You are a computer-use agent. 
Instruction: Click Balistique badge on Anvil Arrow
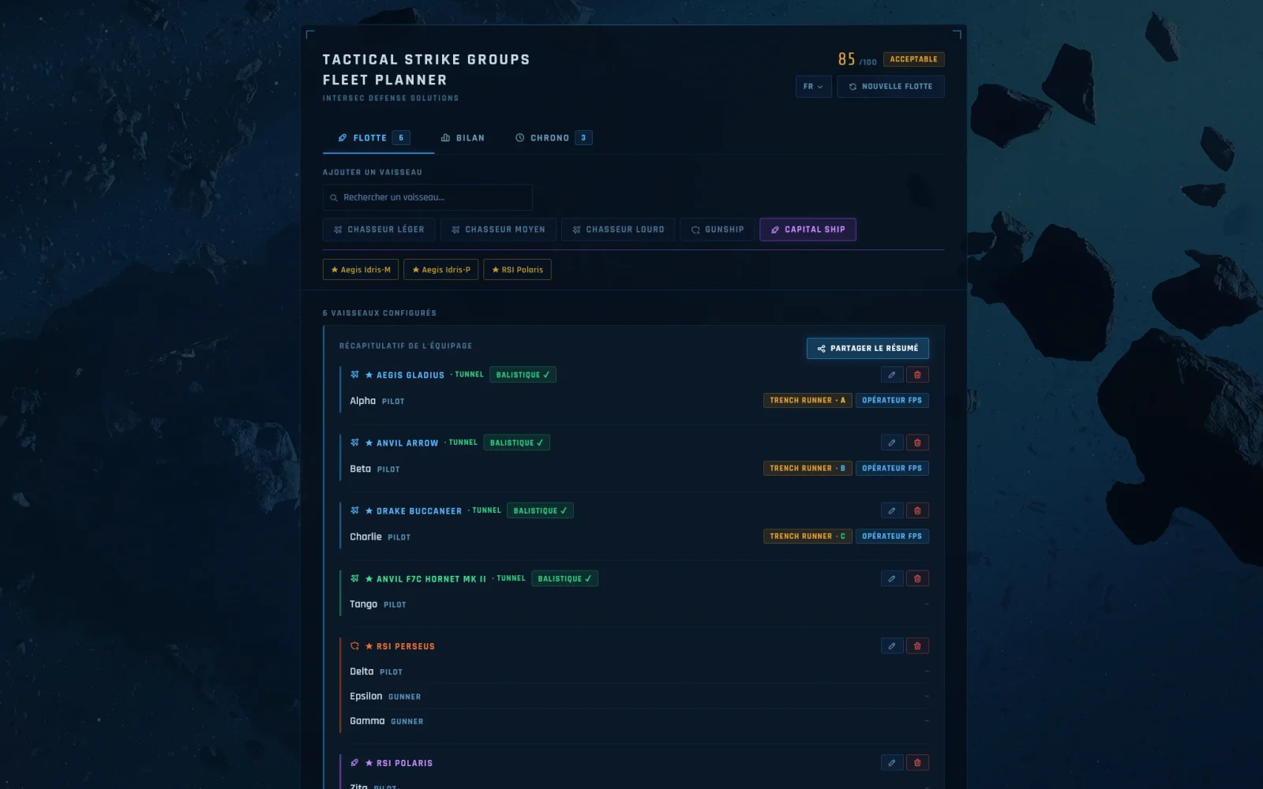[516, 443]
